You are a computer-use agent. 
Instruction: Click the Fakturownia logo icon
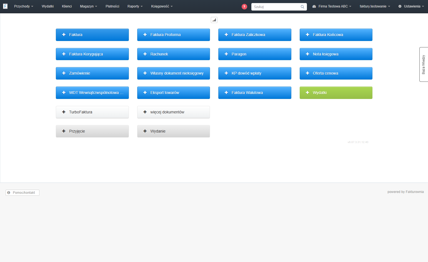click(x=5, y=6)
